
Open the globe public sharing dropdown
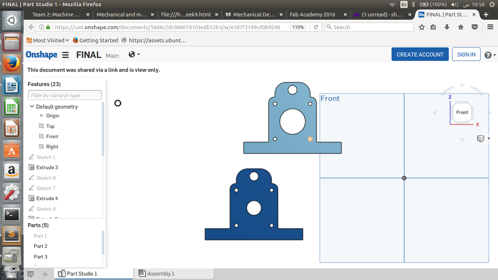134,54
